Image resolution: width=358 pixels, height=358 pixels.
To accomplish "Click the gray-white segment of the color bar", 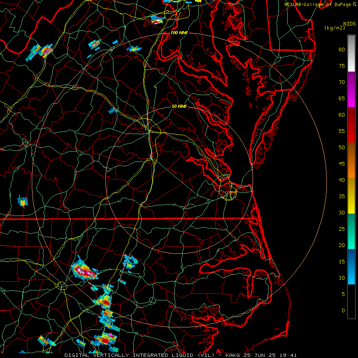I will coord(351,53).
